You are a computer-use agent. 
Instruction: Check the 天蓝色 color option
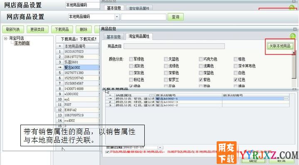[166, 59]
